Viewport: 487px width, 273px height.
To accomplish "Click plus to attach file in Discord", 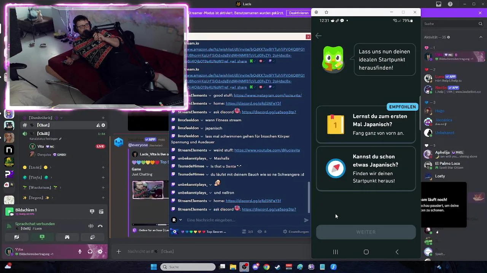I will [119, 251].
